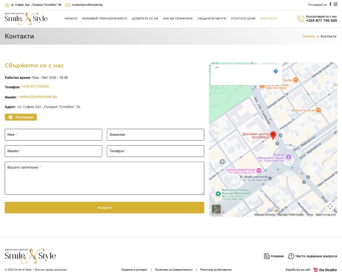
Task: Open КАК ВИ ПОМАГАМЕ menu item
Action: (x=178, y=19)
